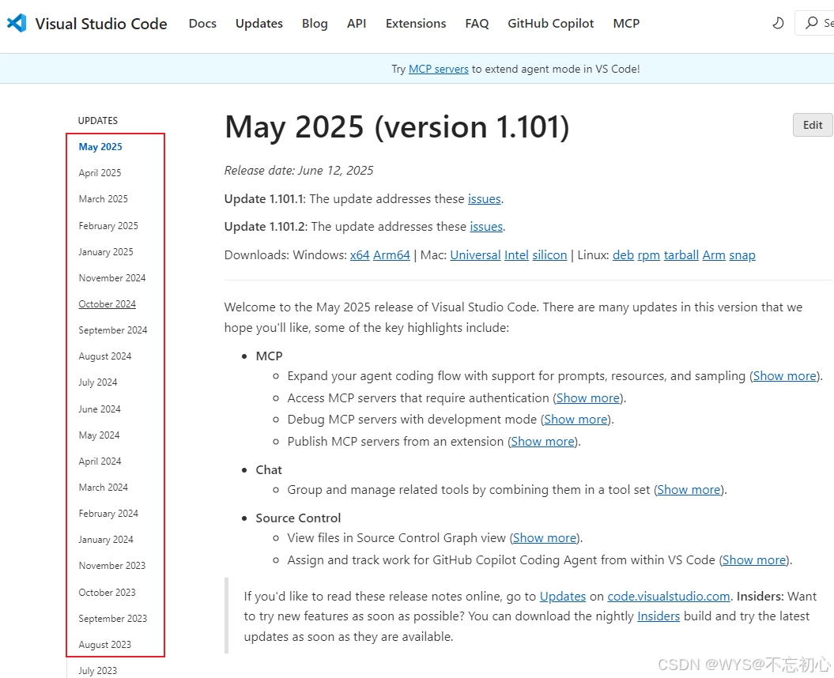
Task: Select September 2024 release notes
Action: pyautogui.click(x=113, y=330)
